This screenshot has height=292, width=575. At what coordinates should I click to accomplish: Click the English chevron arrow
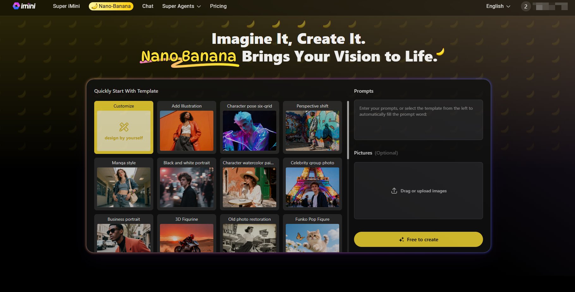(508, 6)
